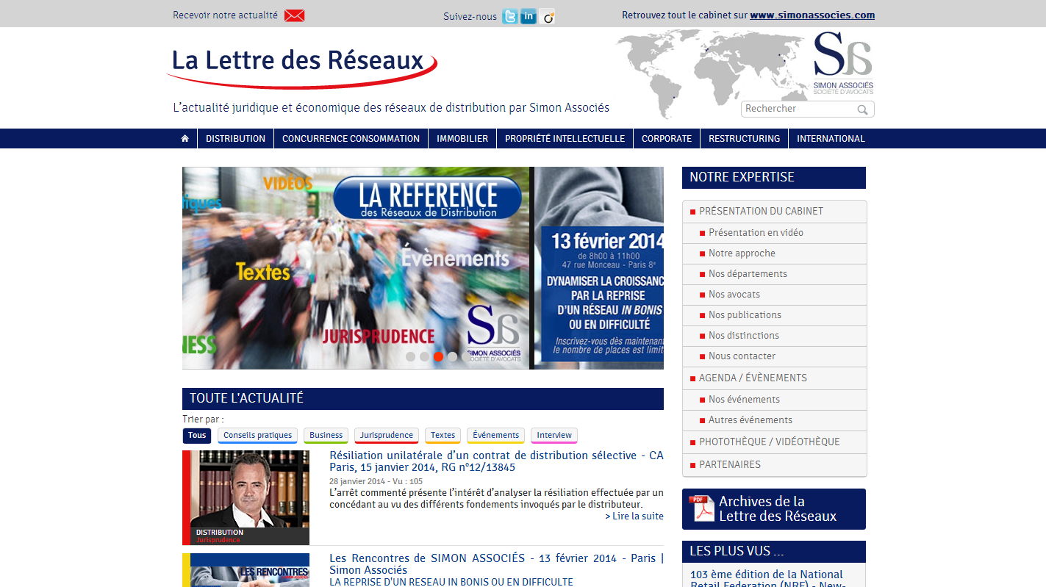
Task: Click 'Lire la suite' link
Action: 634,516
